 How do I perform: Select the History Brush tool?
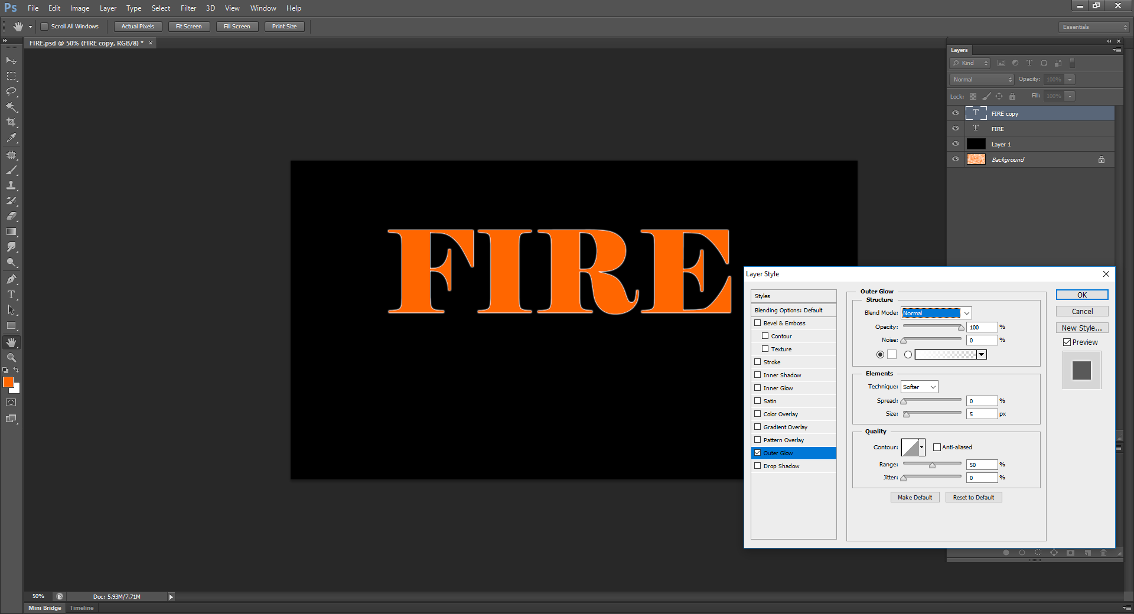(11, 201)
